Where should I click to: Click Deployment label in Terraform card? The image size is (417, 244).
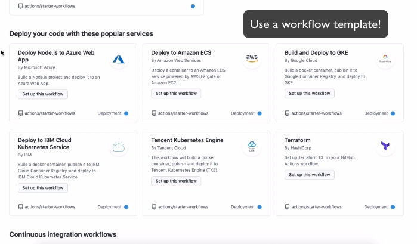(376, 207)
